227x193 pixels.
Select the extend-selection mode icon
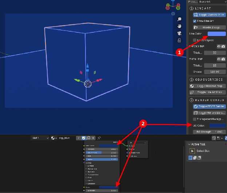(x=195, y=158)
